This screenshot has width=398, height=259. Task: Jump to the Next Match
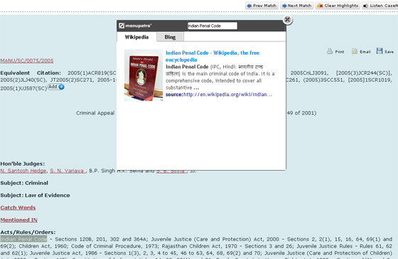click(297, 6)
